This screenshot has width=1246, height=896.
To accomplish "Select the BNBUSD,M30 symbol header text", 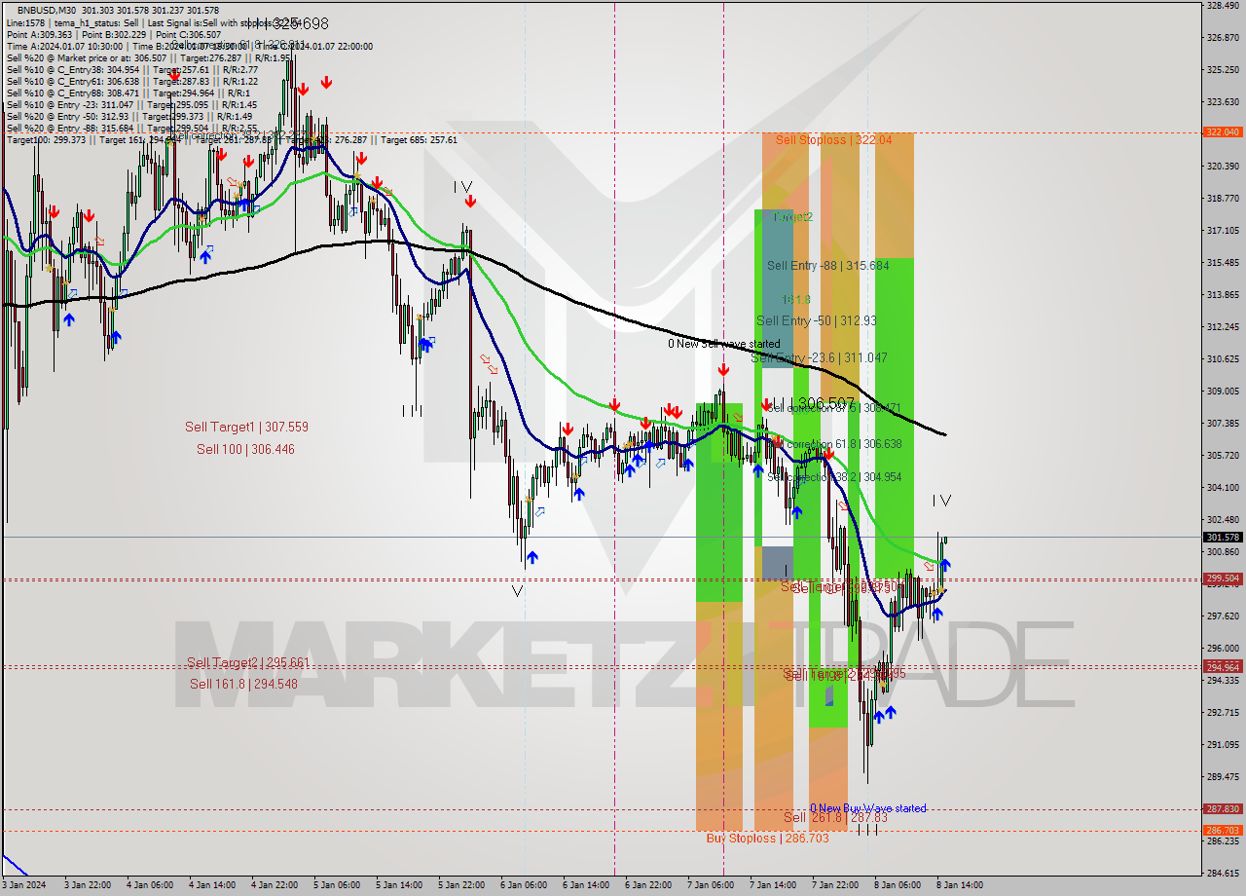I will 46,9.
